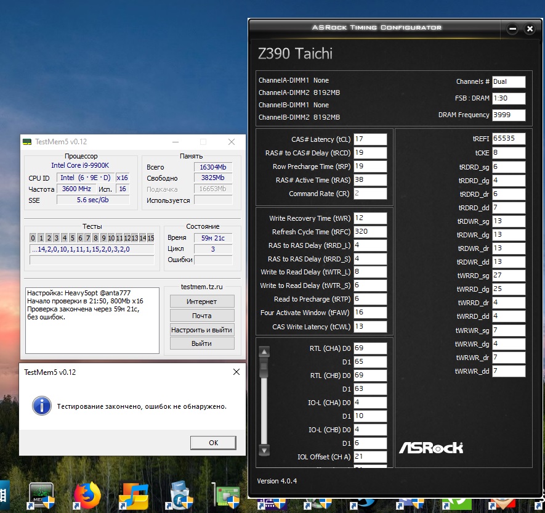Click the Z390 Taichi heading
Viewport: 545px width, 513px height.
point(295,54)
